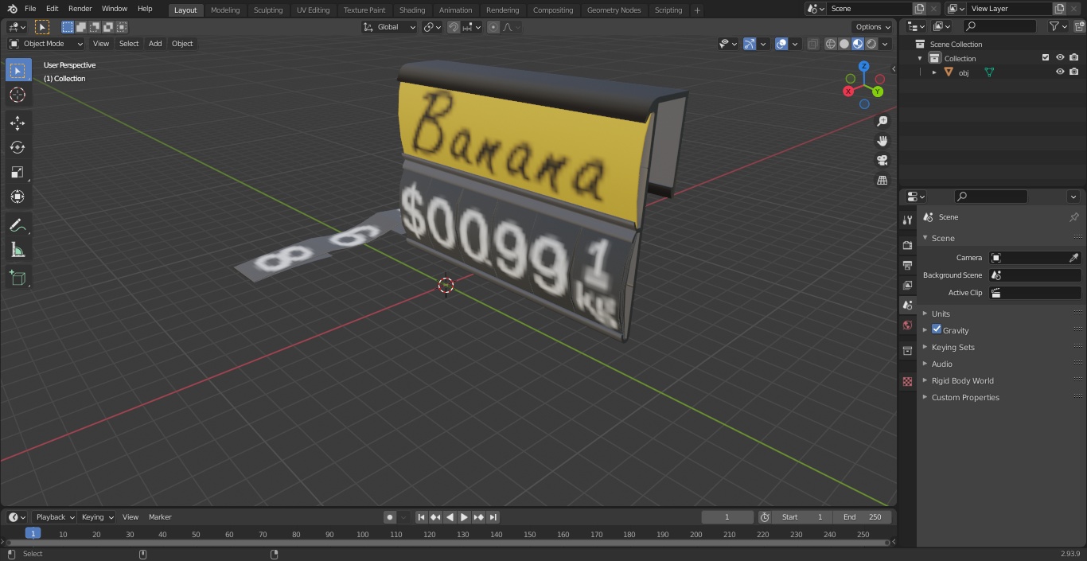Uncheck Collection exclude checkbox
This screenshot has width=1087, height=561.
point(1046,58)
